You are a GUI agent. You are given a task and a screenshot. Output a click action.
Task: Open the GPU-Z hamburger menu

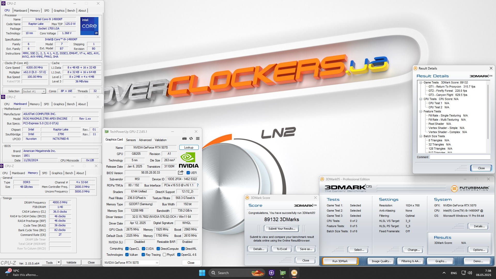[198, 139]
